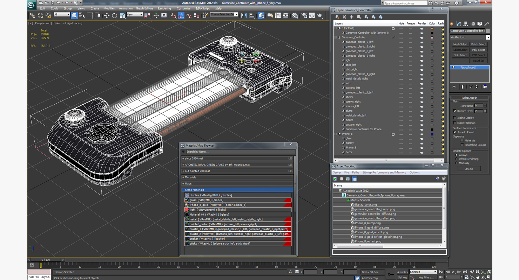Open Select by Name tool
The image size is (519, 280).
(x=82, y=15)
